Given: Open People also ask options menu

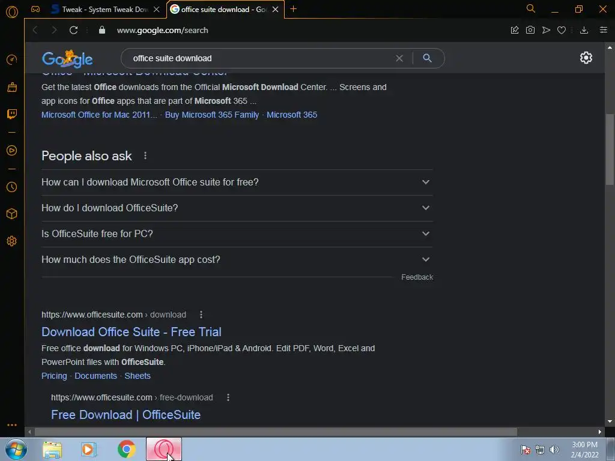Looking at the screenshot, I should pos(145,155).
